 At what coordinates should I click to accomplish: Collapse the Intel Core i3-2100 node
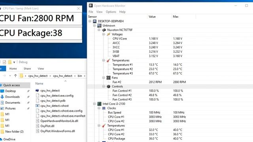(94, 104)
